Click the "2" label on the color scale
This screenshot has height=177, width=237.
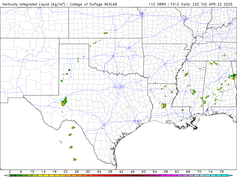[10, 172]
